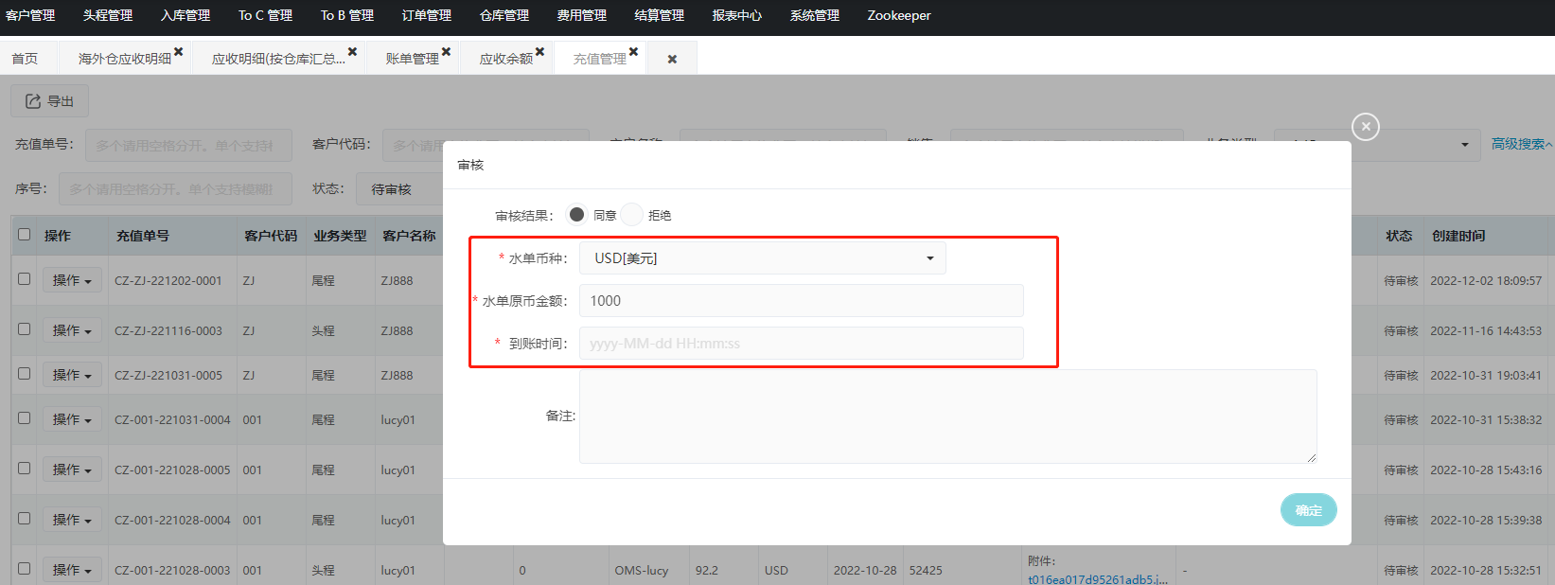Check the row CZ-001-221028-0004 checkbox
Image resolution: width=1555 pixels, height=585 pixels.
(x=25, y=519)
